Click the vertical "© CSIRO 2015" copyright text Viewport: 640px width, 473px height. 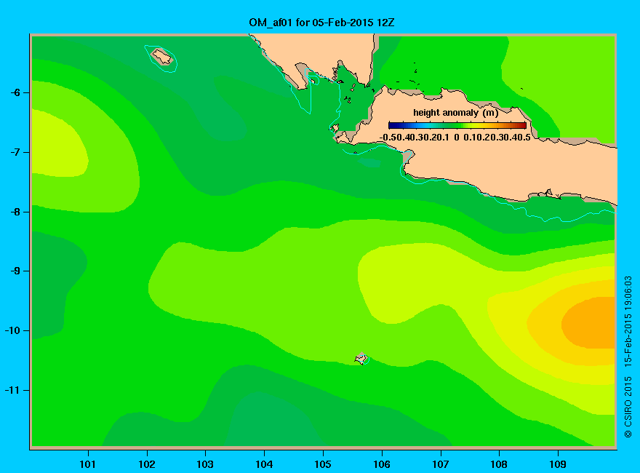[628, 408]
